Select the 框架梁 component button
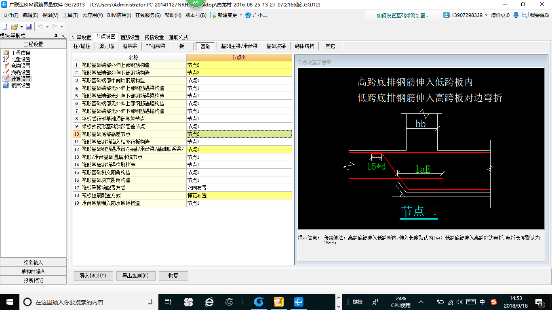This screenshot has width=552, height=310. 130,46
